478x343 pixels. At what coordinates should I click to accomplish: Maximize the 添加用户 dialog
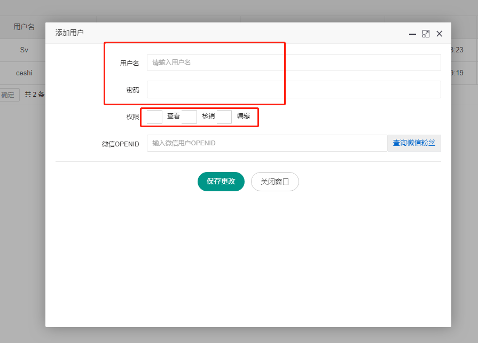[426, 34]
